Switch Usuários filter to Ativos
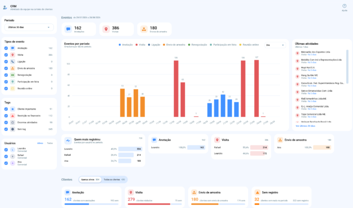The image size is (353, 208). (x=40, y=143)
